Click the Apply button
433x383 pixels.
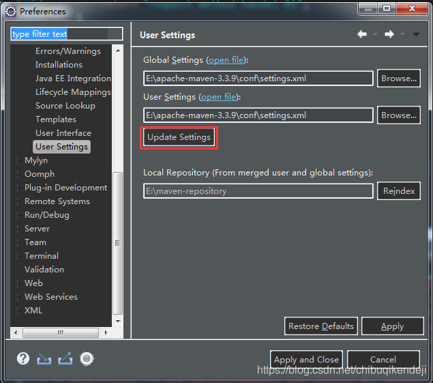(x=392, y=326)
